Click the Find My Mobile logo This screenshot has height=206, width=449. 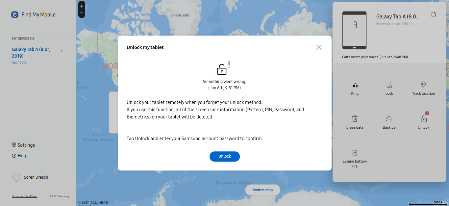[33, 14]
